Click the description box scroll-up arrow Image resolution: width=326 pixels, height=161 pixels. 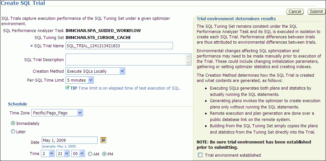pyautogui.click(x=189, y=57)
